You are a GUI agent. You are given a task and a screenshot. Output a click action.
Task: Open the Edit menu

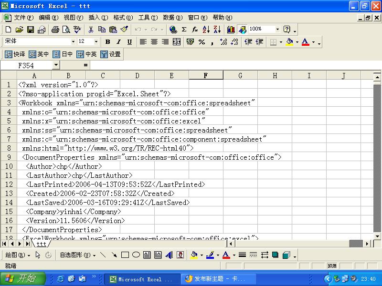click(x=49, y=18)
